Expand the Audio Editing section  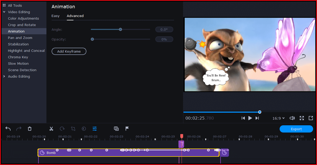(x=4, y=76)
